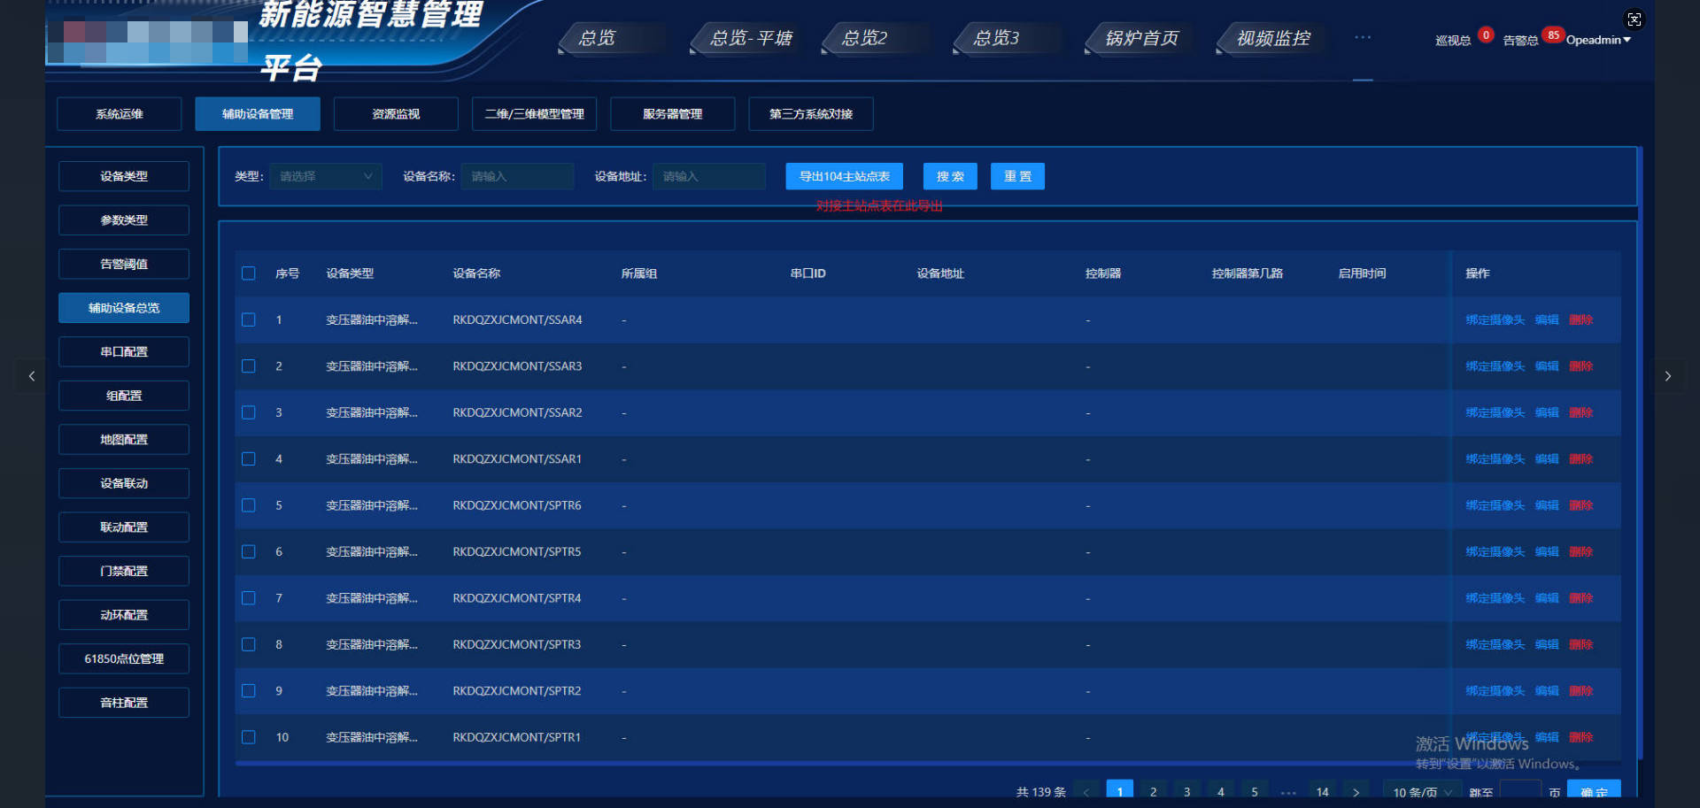
Task: Open the 类型 type dropdown
Action: [x=326, y=176]
